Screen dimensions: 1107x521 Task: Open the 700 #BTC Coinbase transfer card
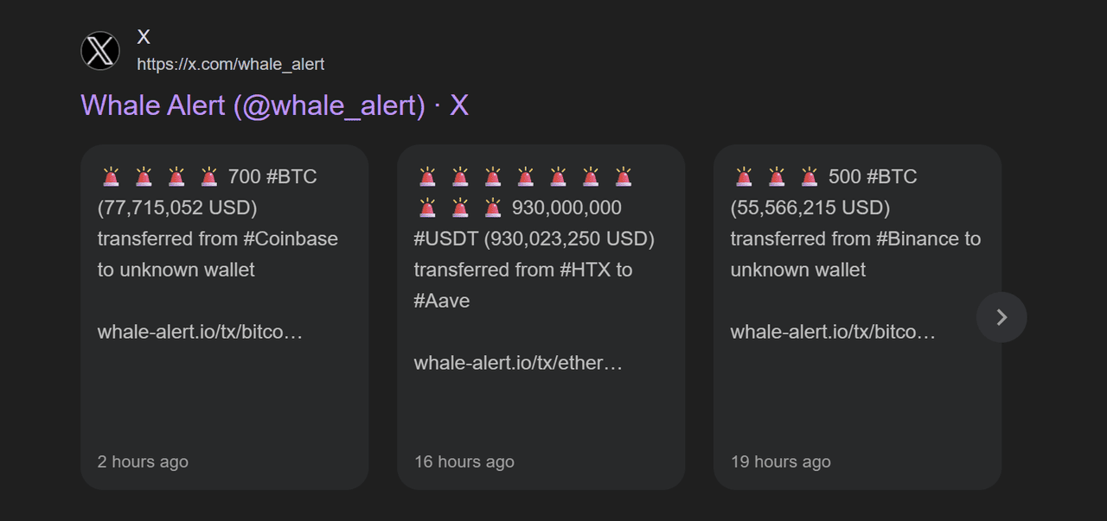pyautogui.click(x=225, y=317)
